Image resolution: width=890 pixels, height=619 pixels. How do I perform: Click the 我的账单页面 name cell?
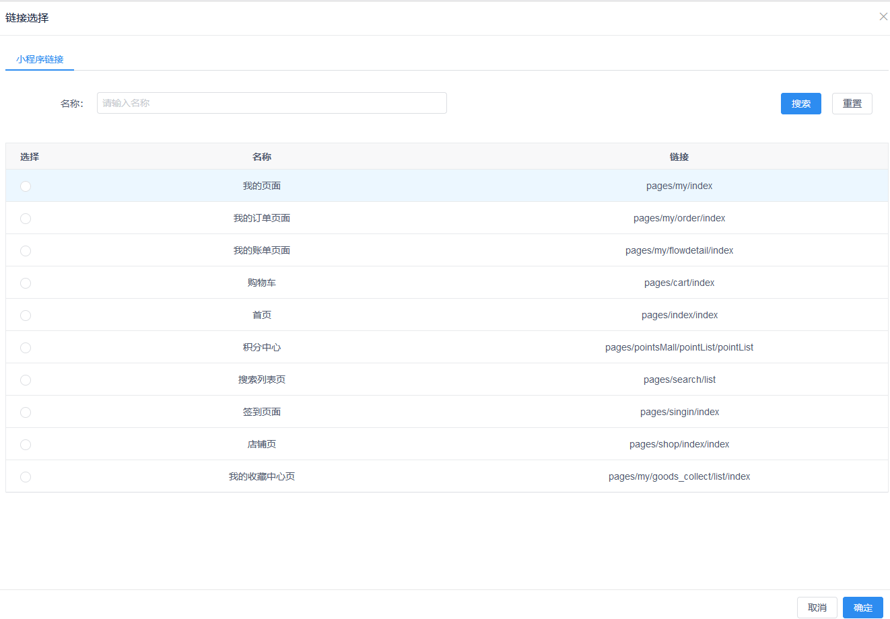pyautogui.click(x=262, y=250)
